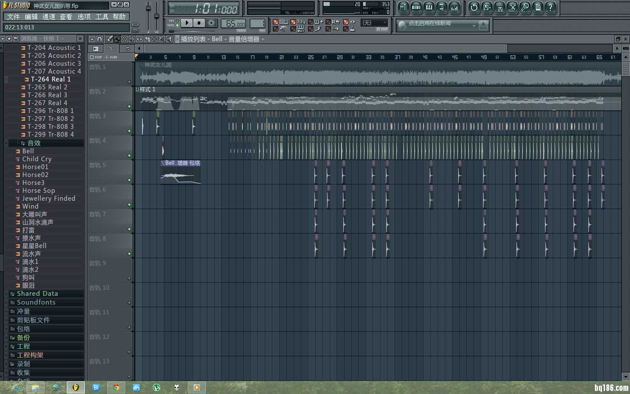This screenshot has width=630, height=394.
Task: Toggle the playlist snap magnet icon
Action: point(100,39)
